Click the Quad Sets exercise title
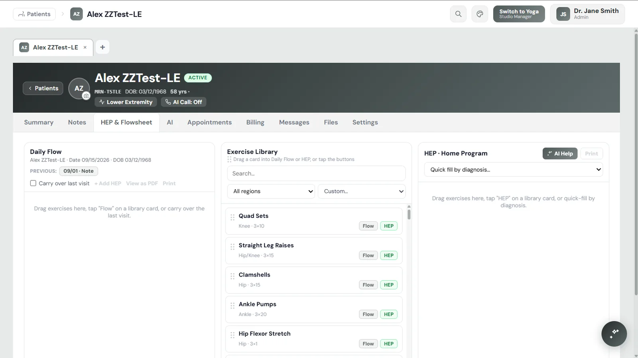Image resolution: width=638 pixels, height=358 pixels. coord(254,216)
